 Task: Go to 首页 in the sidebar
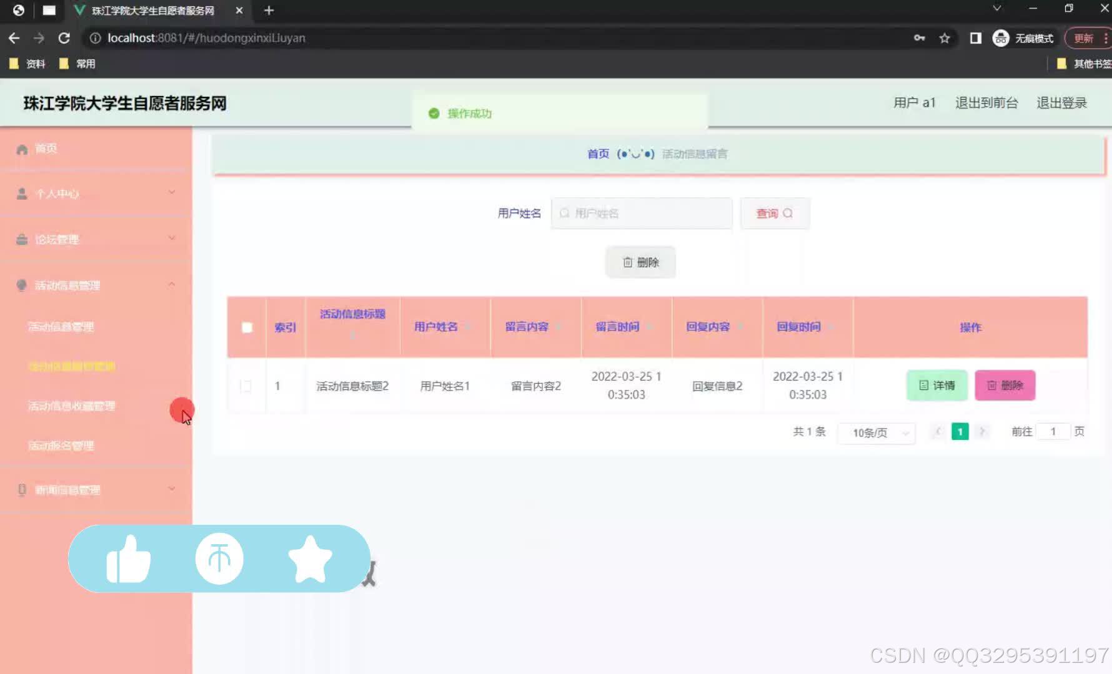(x=46, y=149)
